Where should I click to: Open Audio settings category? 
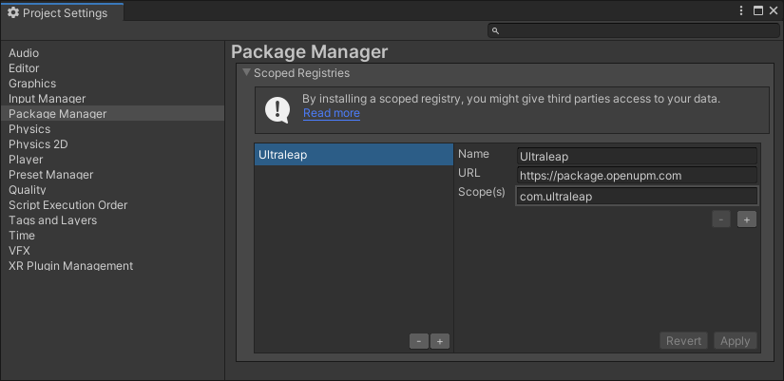tap(24, 53)
